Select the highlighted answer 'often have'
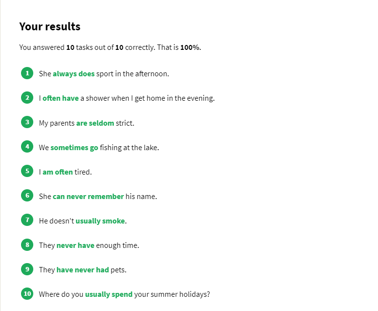 (x=61, y=98)
